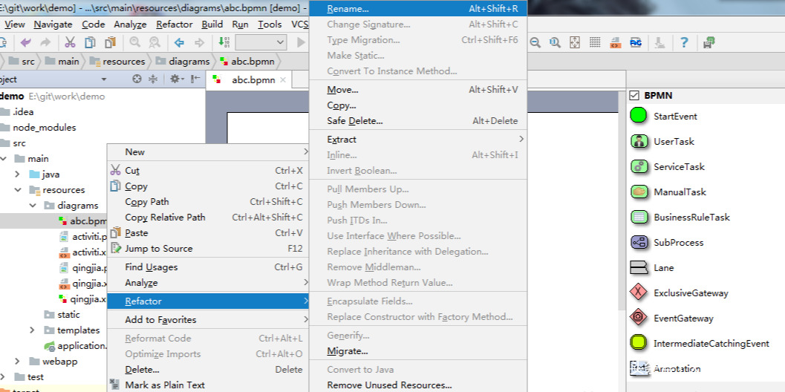Viewport: 785px width, 392px height.
Task: Expand the java folder in tree
Action: pyautogui.click(x=17, y=174)
